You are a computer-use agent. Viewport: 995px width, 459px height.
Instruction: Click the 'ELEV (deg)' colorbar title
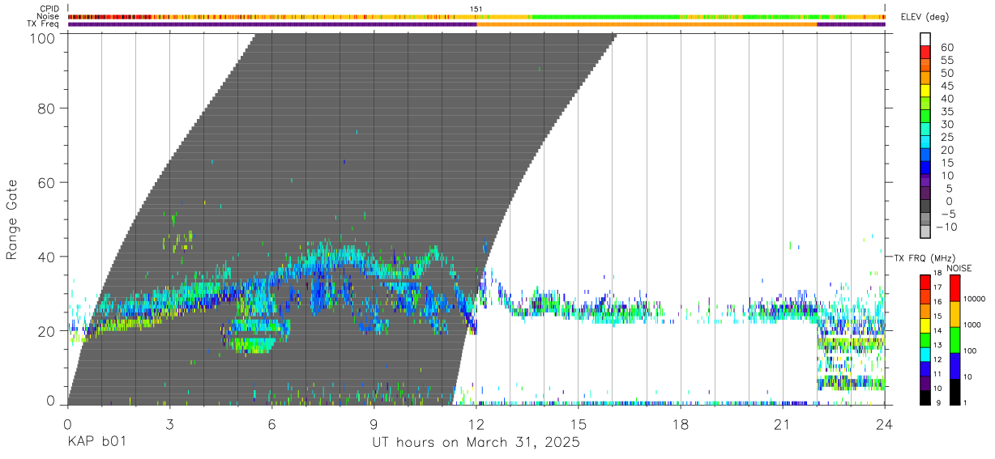pos(926,17)
